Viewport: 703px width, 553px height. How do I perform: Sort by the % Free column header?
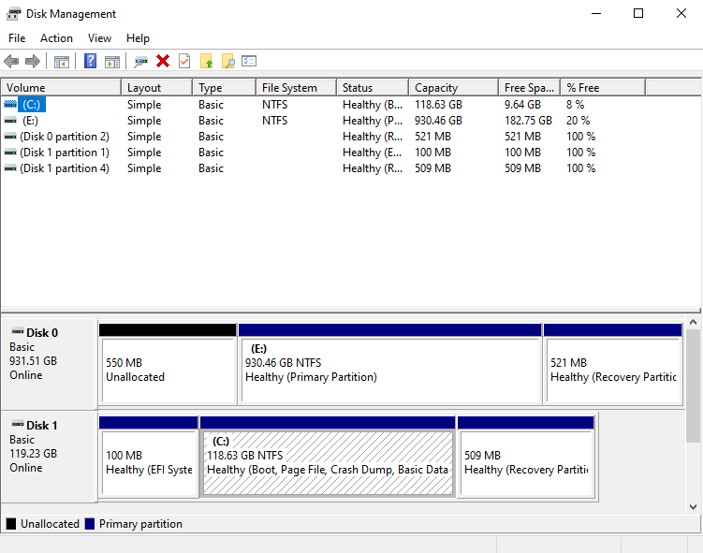pyautogui.click(x=603, y=87)
